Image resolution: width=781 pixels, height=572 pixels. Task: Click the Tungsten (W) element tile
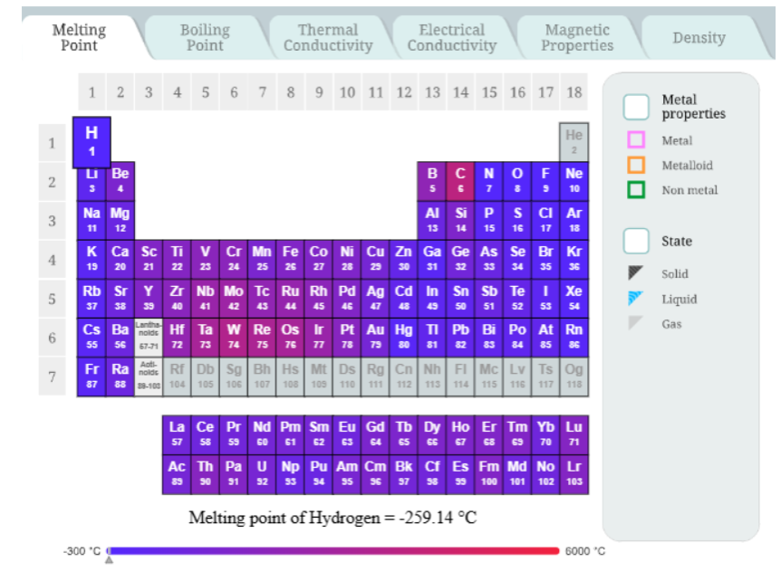pos(234,337)
